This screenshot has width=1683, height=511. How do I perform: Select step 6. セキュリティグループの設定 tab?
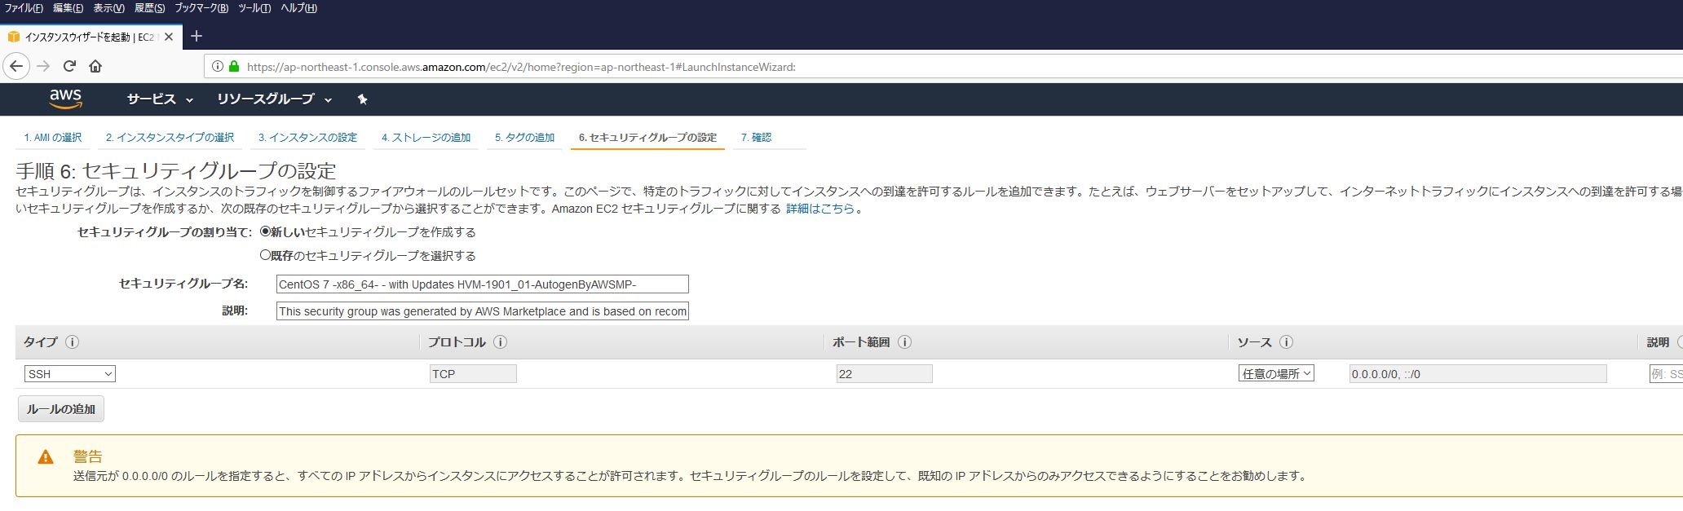point(647,138)
